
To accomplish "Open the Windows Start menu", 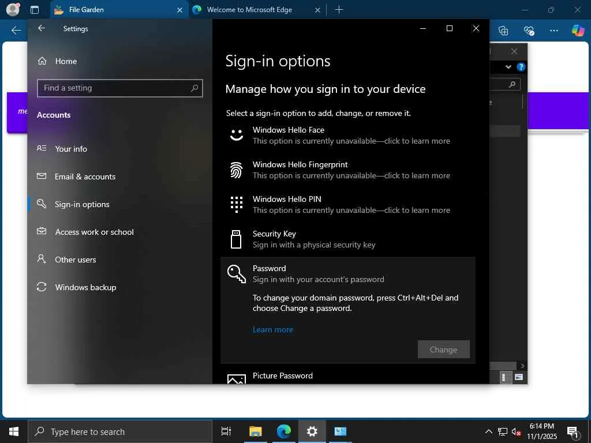I will click(14, 431).
